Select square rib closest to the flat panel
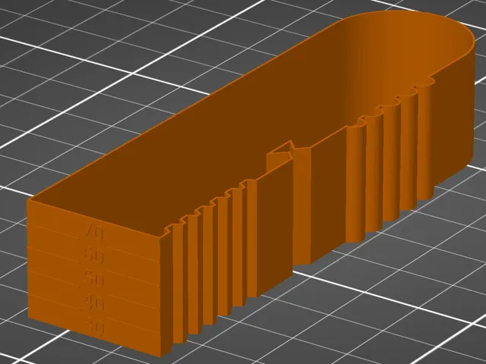The height and width of the screenshot is (364, 486). 251,239
